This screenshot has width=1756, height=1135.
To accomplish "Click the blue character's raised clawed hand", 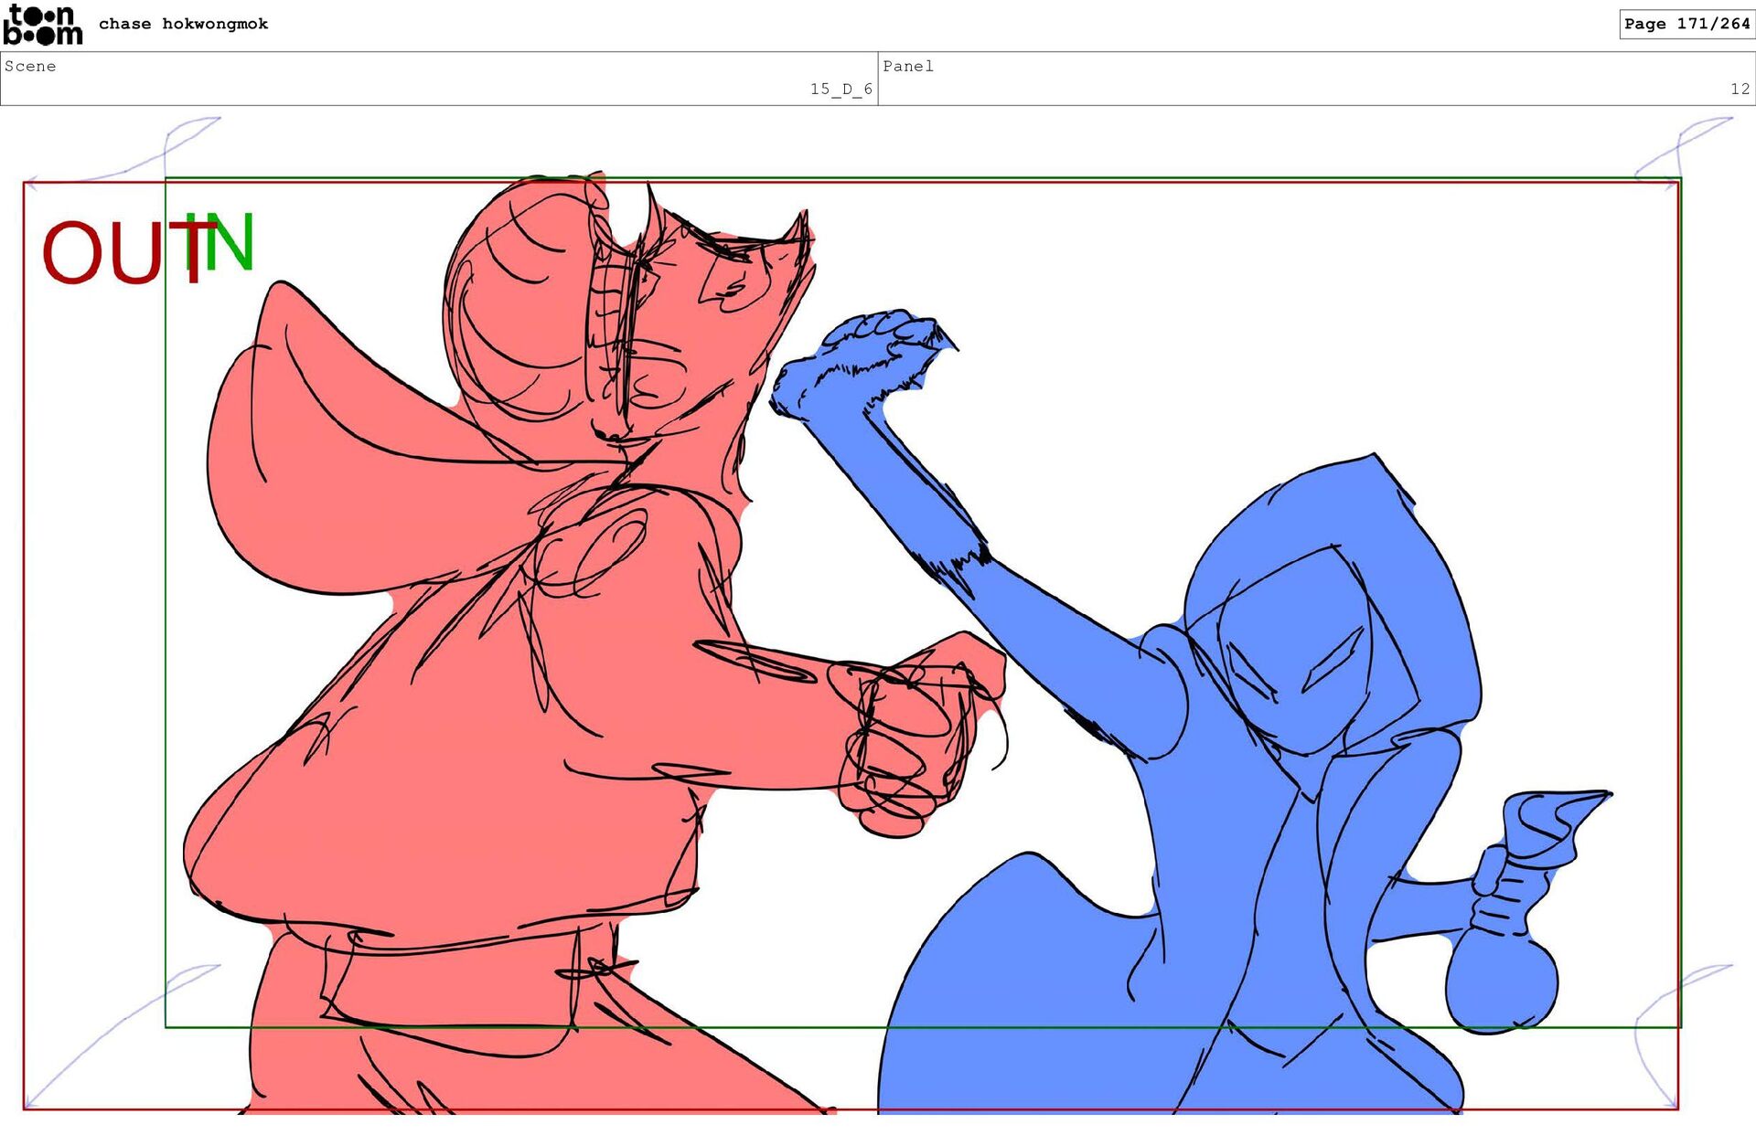I will [860, 361].
